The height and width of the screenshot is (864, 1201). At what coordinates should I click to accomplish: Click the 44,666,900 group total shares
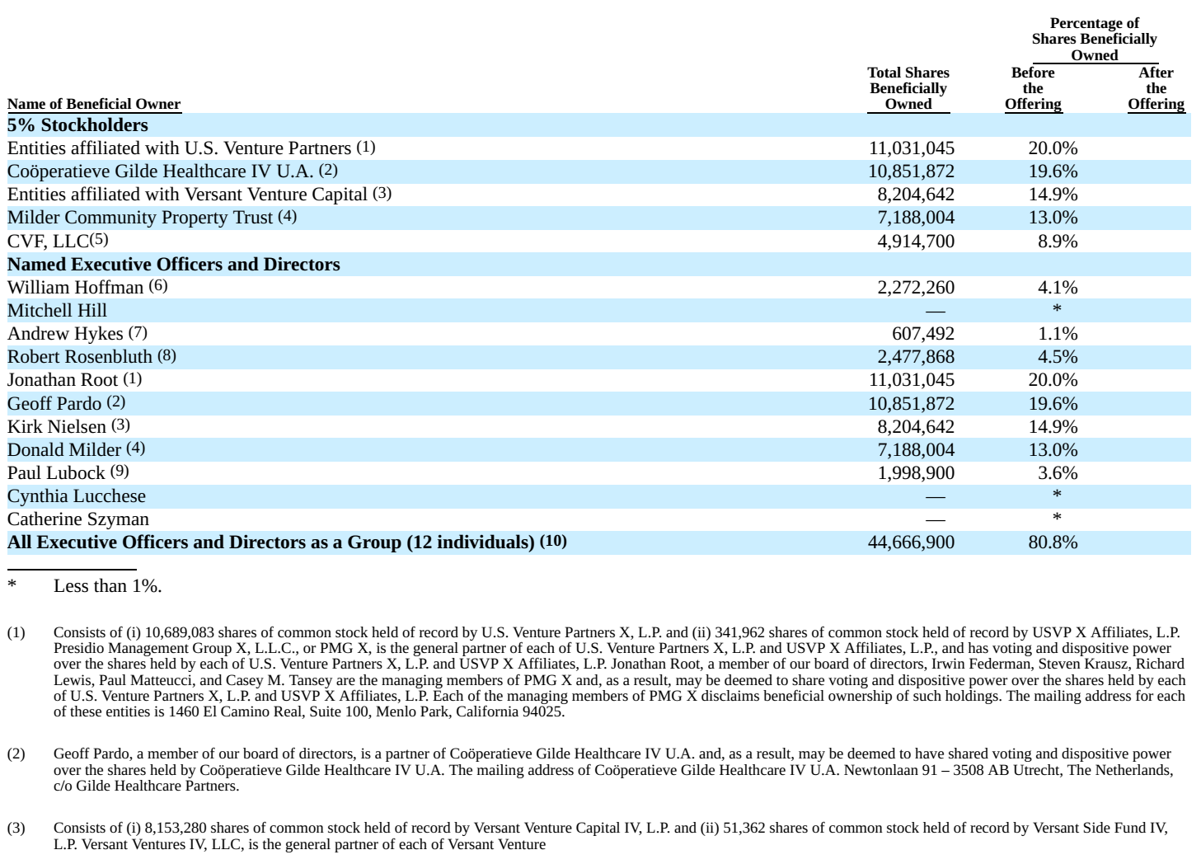pyautogui.click(x=912, y=542)
